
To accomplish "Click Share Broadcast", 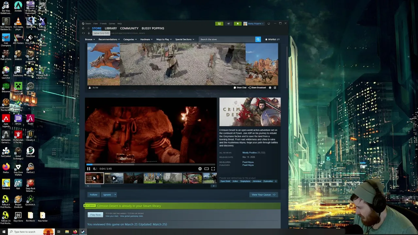I will (257, 87).
